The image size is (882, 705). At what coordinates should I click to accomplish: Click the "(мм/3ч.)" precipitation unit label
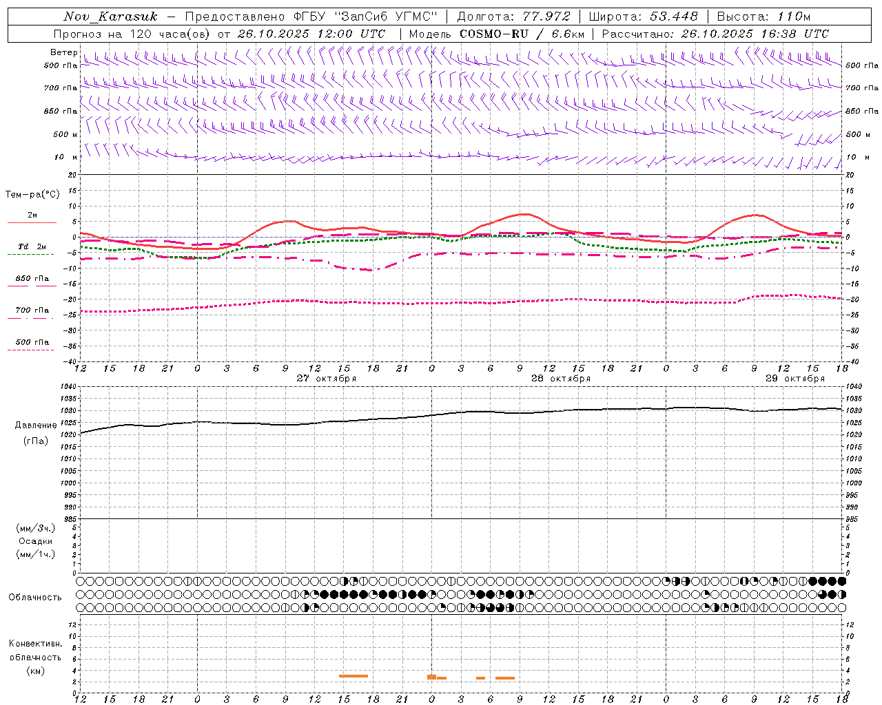click(x=35, y=528)
